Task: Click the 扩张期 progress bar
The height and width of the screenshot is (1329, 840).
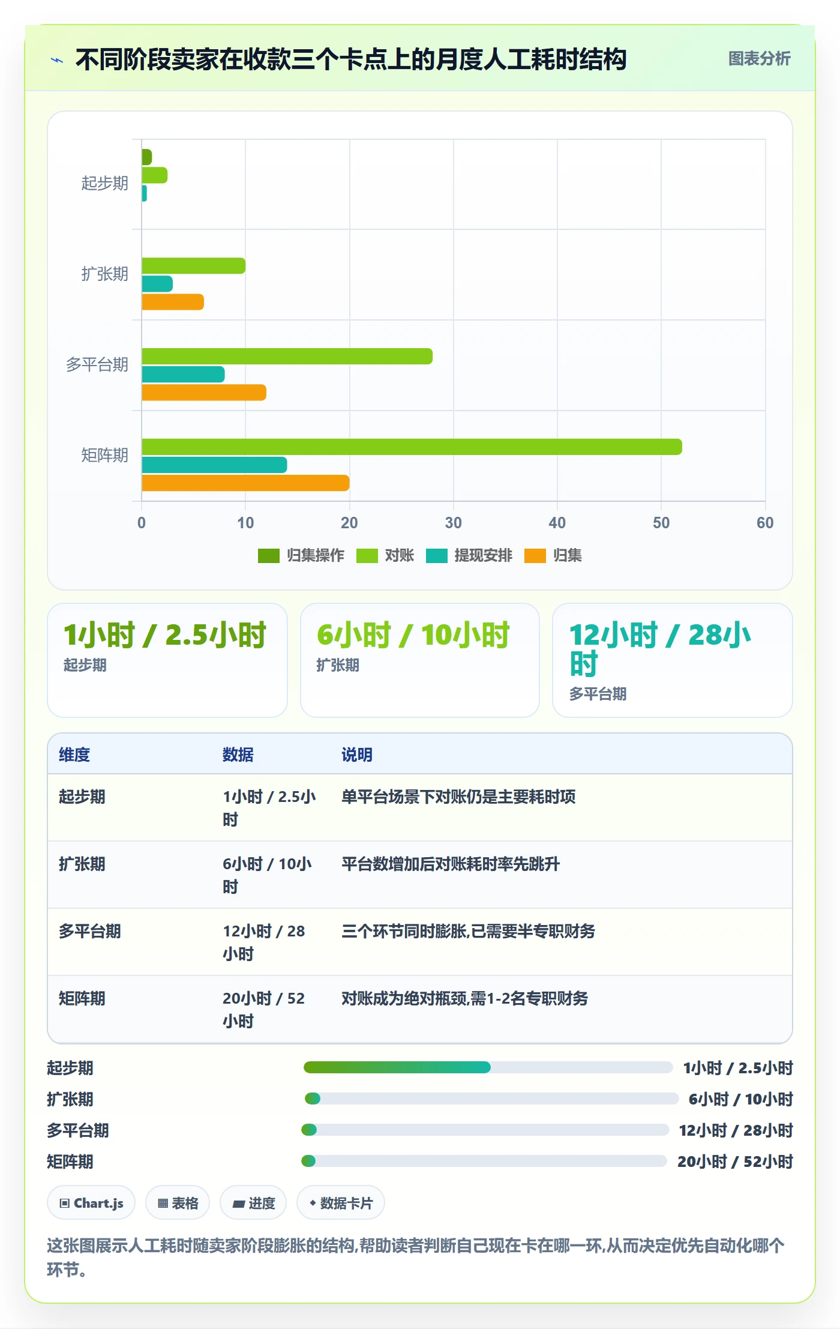Action: (x=491, y=1098)
